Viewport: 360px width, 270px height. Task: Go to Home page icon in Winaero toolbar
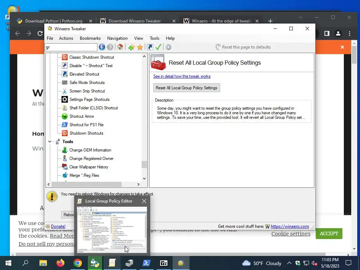(120, 47)
